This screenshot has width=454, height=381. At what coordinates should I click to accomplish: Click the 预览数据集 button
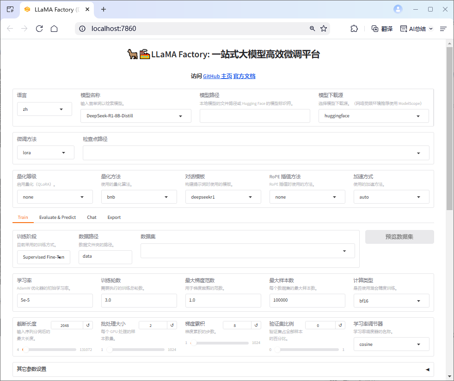399,236
